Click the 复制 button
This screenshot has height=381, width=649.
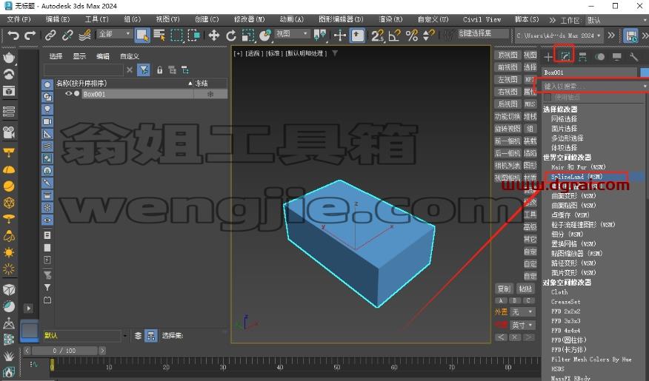point(504,289)
